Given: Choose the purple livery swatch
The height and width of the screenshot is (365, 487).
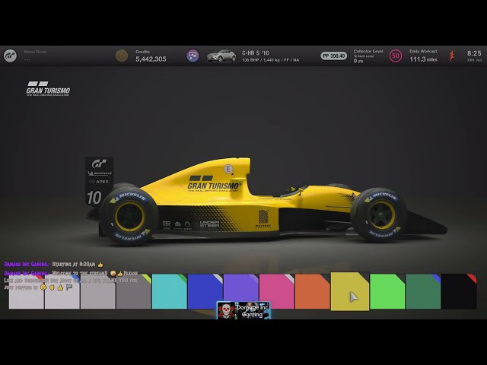Looking at the screenshot, I should tap(241, 291).
